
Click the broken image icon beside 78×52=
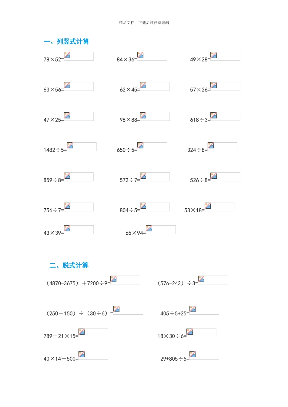67,55
